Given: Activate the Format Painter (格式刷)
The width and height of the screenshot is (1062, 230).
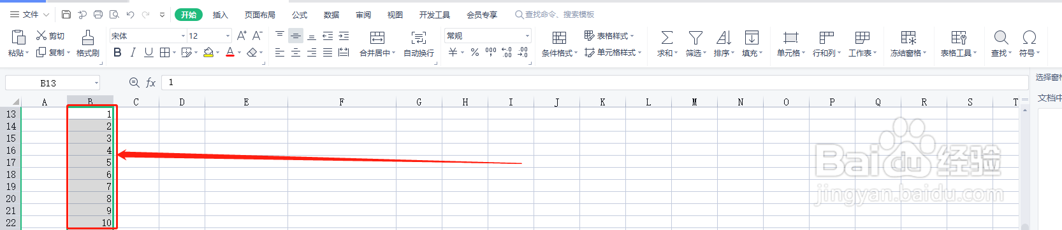Looking at the screenshot, I should (x=88, y=43).
